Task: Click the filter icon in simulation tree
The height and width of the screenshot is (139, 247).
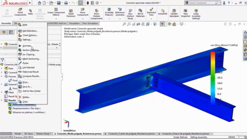Action: coord(3,60)
